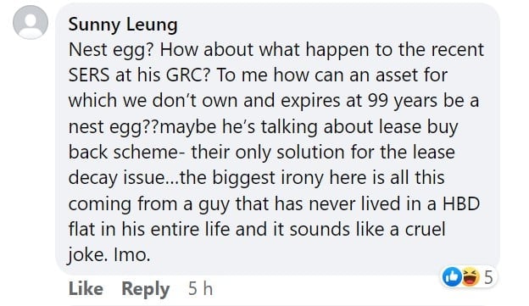Open the Sunny Leung name link
The height and width of the screenshot is (306, 529).
(x=123, y=25)
